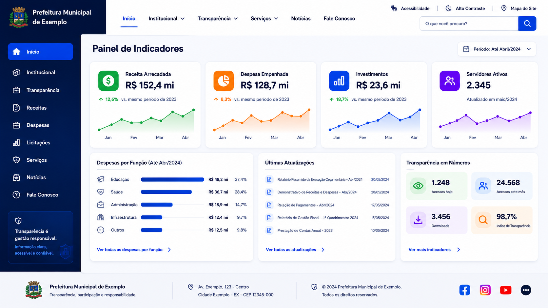Click the Acessibilidade hand icon

pyautogui.click(x=394, y=8)
